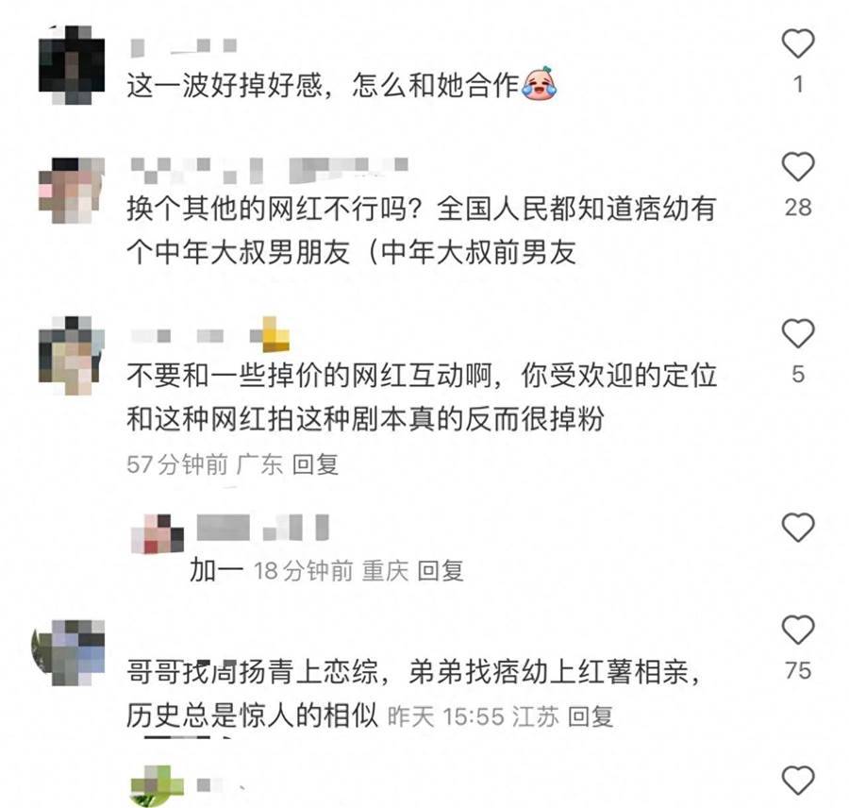Tap heart on the 75-like comment
This screenshot has height=808, width=849.
797,630
